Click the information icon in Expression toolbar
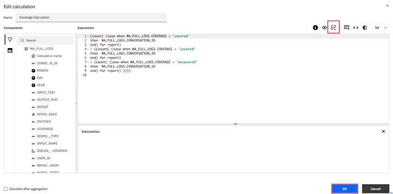This screenshot has width=393, height=194. pos(315,28)
